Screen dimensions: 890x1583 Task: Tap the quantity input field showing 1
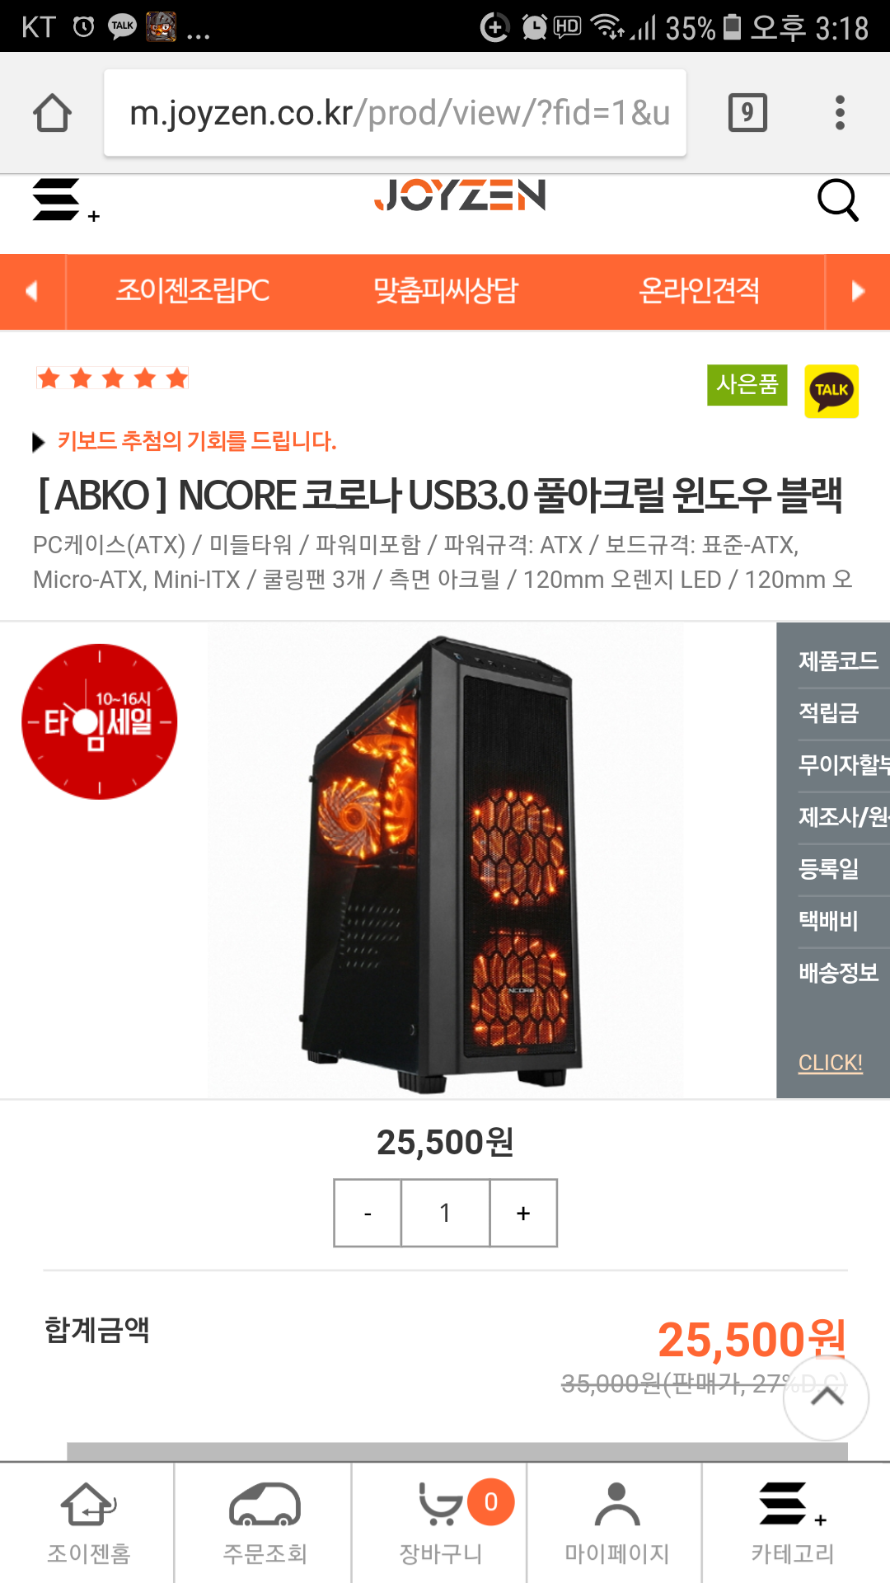[445, 1213]
